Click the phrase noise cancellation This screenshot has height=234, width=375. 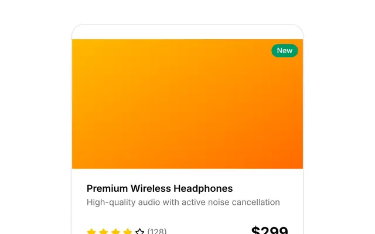pyautogui.click(x=244, y=202)
